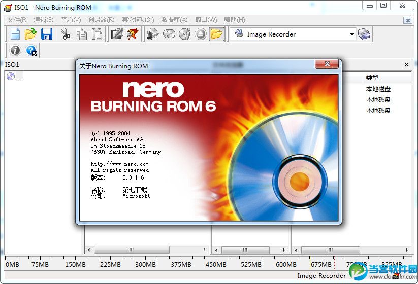Select the third 本地磁盘 row
Image resolution: width=418 pixels, height=284 pixels.
pyautogui.click(x=378, y=111)
